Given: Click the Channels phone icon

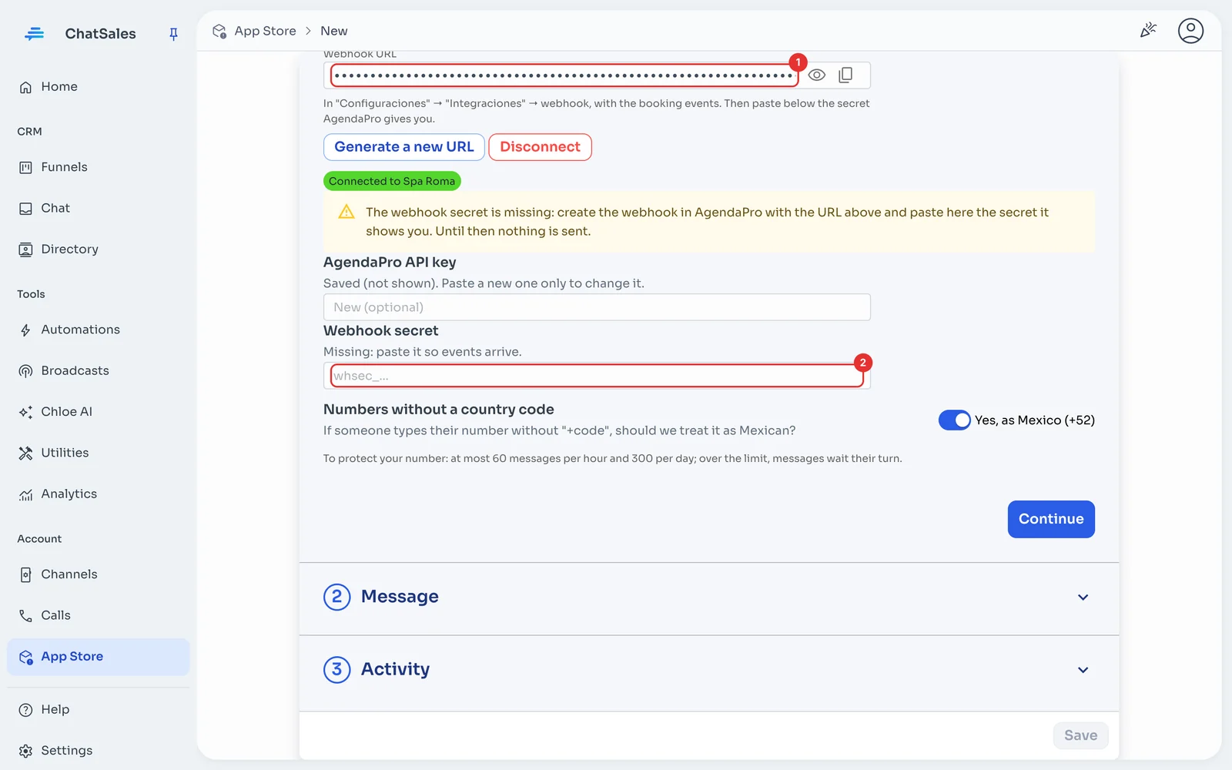Looking at the screenshot, I should coord(25,574).
